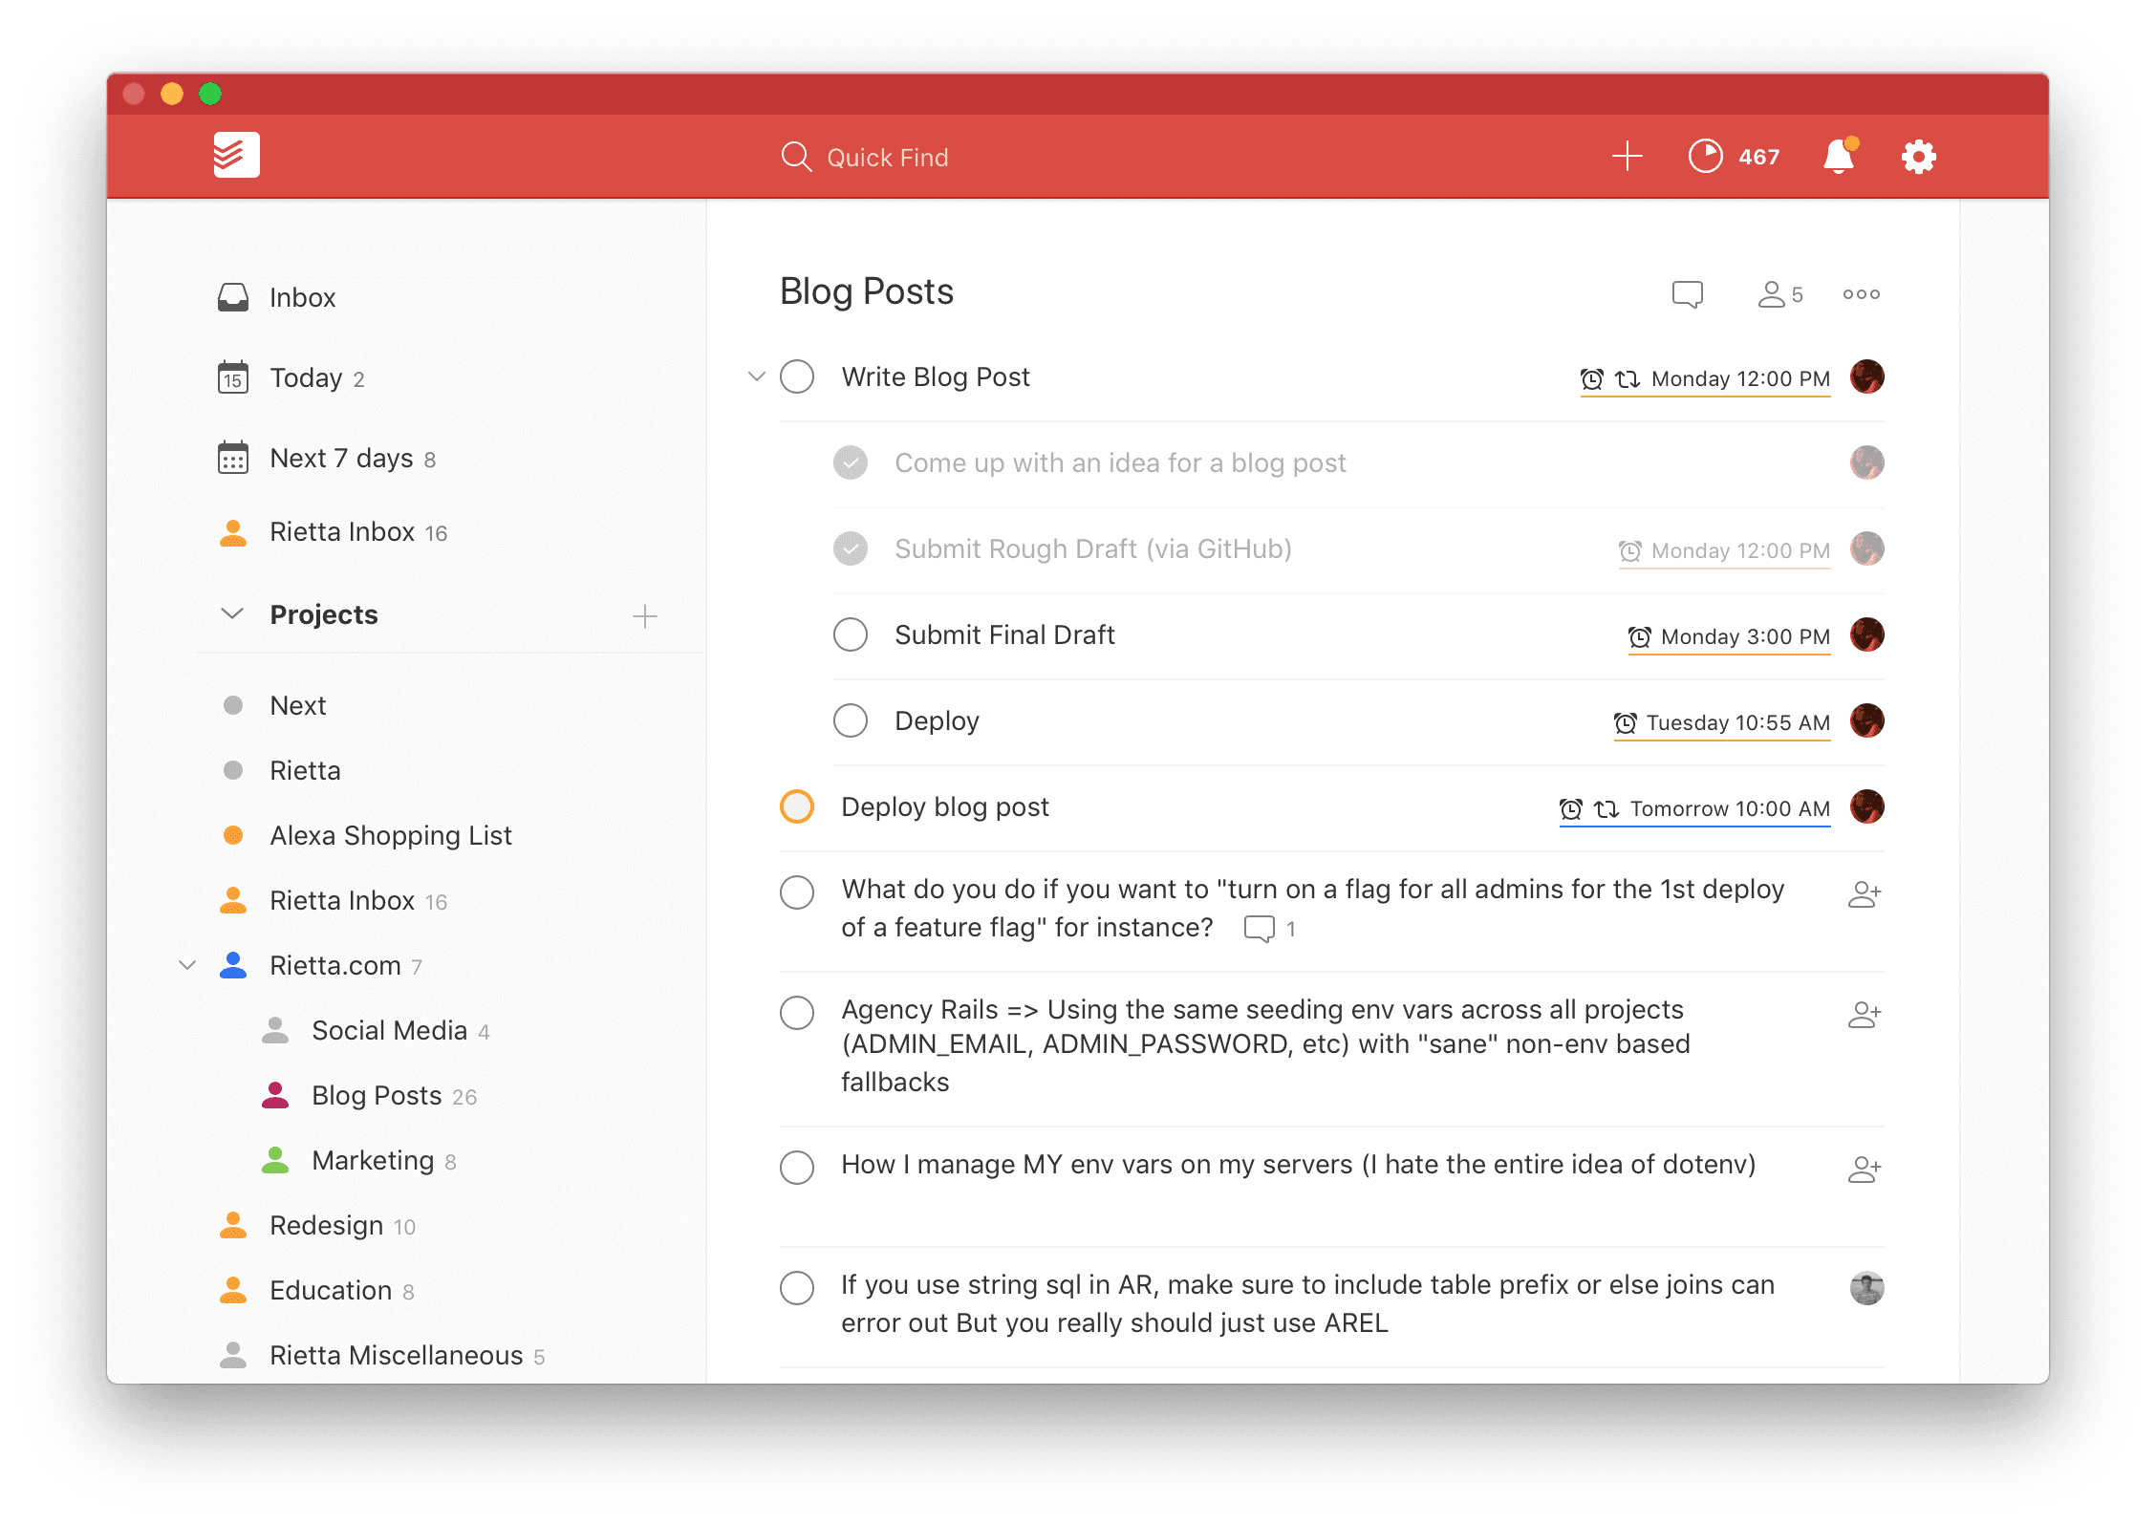Open the settings gear
Image resolution: width=2156 pixels, height=1525 pixels.
[1918, 156]
